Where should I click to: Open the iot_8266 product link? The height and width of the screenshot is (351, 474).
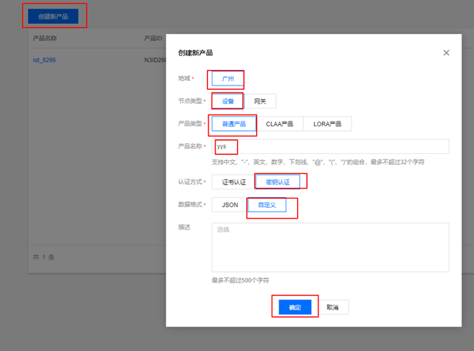pos(44,60)
